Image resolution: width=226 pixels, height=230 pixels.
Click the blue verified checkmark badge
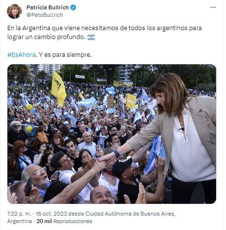73,7
